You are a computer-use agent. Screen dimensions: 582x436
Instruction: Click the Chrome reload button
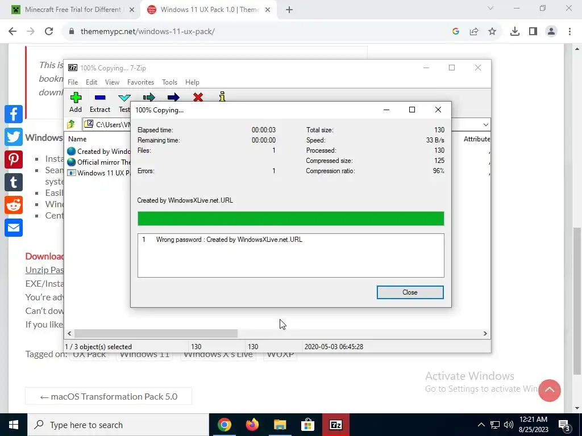tap(49, 32)
